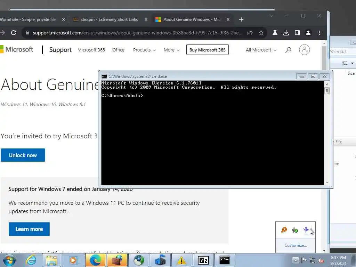Open the browser three-dot menu

pos(319,33)
